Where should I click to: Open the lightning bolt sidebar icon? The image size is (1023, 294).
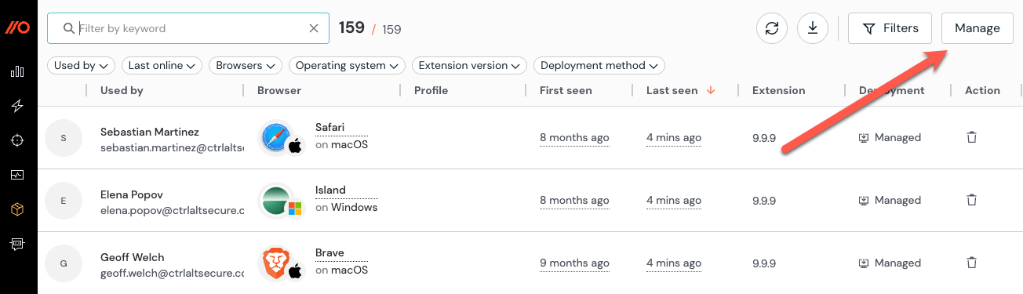pos(17,106)
